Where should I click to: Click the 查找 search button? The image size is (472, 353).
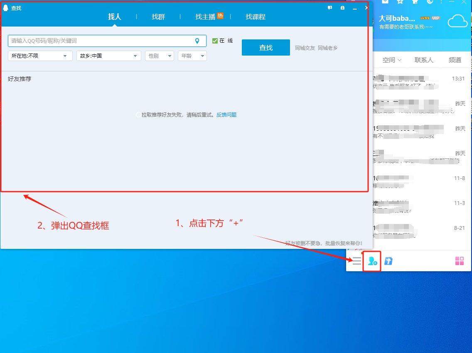(x=265, y=47)
